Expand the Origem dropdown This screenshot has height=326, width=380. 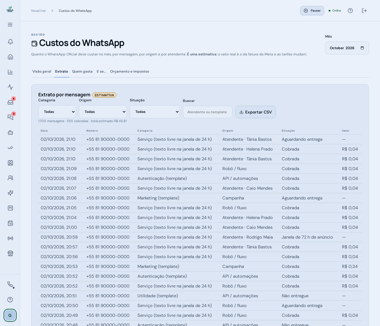coord(103,112)
